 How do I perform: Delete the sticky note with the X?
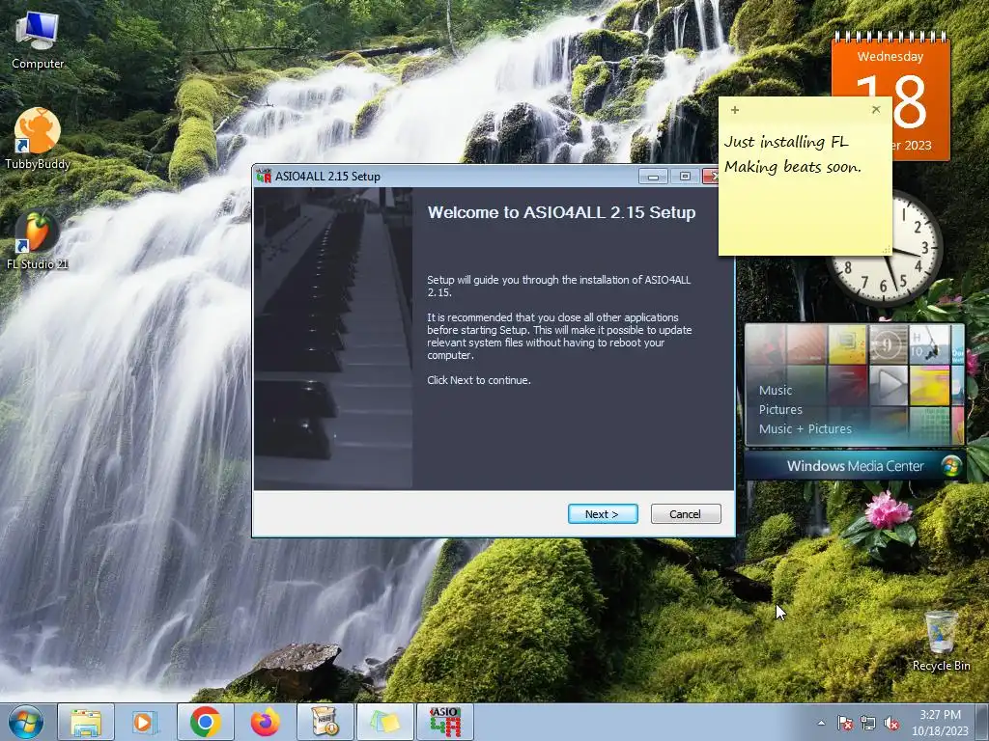[x=876, y=110]
